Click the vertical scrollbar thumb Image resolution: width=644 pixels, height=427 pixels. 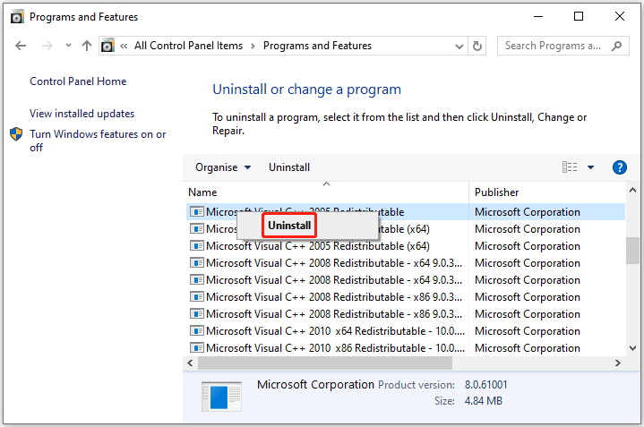[x=633, y=251]
